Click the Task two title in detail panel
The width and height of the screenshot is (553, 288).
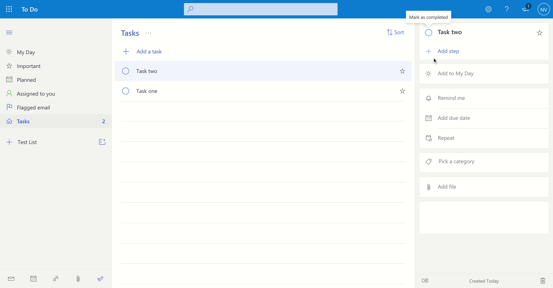[450, 32]
